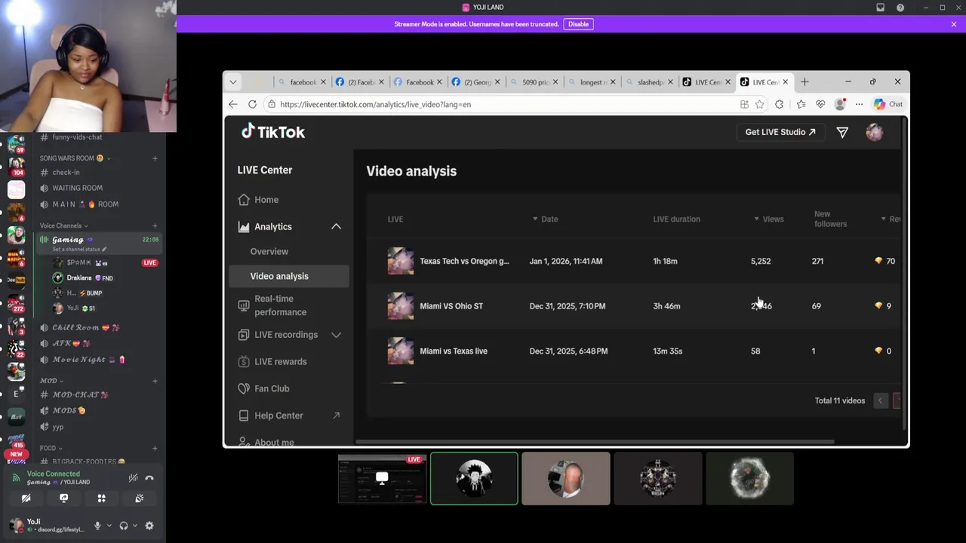The image size is (966, 543).
Task: Click Get LIVE Studio button
Action: point(780,132)
